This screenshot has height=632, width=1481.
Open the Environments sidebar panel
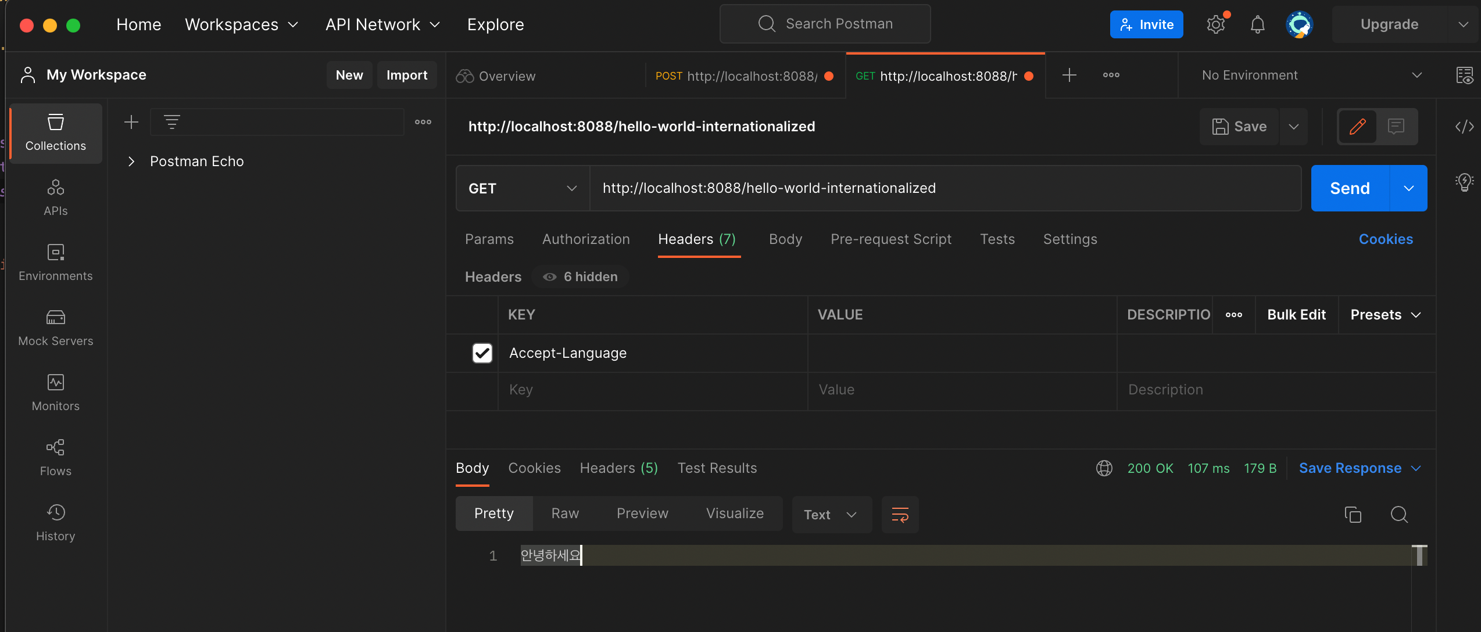56,263
